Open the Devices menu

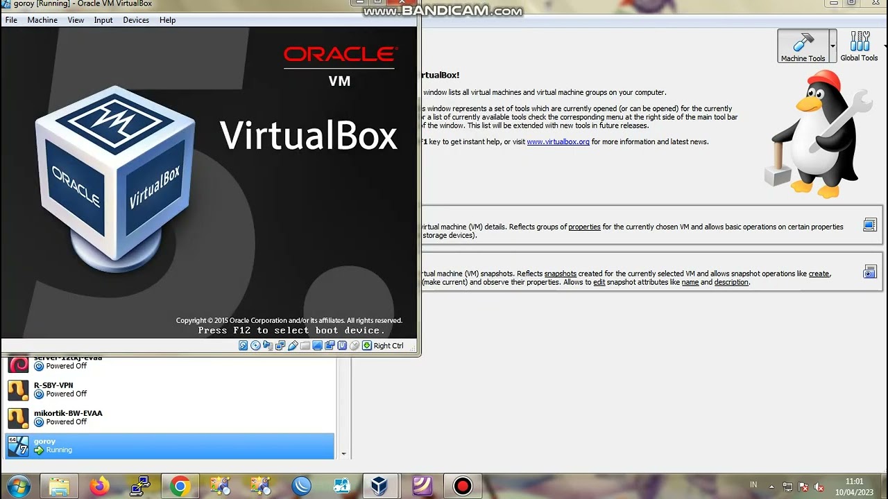pos(136,20)
